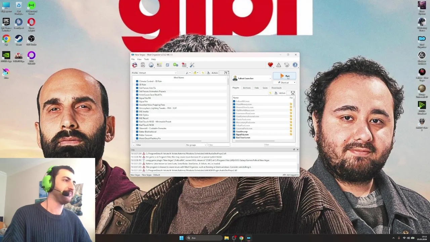Switch to the Archives tab
The width and height of the screenshot is (430, 242).
click(247, 88)
